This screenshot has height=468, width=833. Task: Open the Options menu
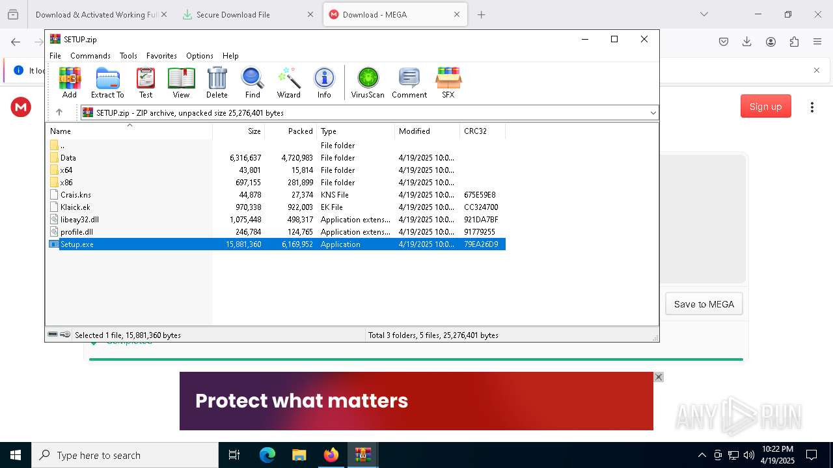[200, 56]
